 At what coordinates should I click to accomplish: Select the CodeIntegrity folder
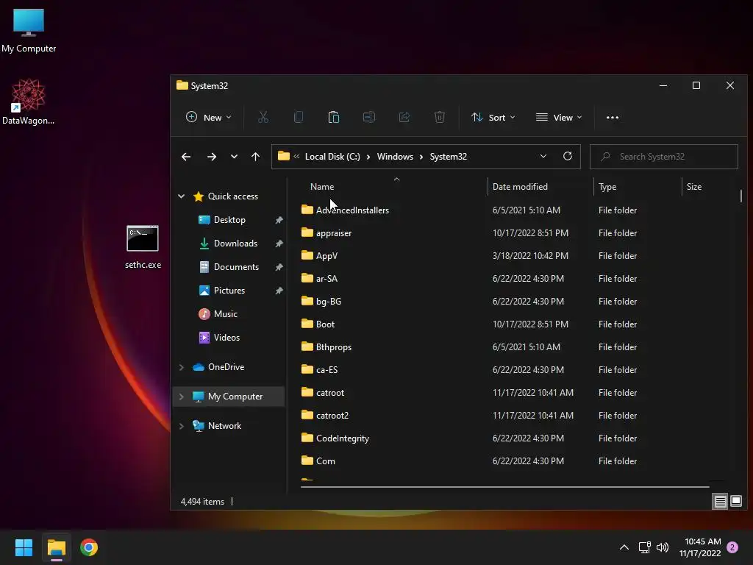(x=343, y=438)
